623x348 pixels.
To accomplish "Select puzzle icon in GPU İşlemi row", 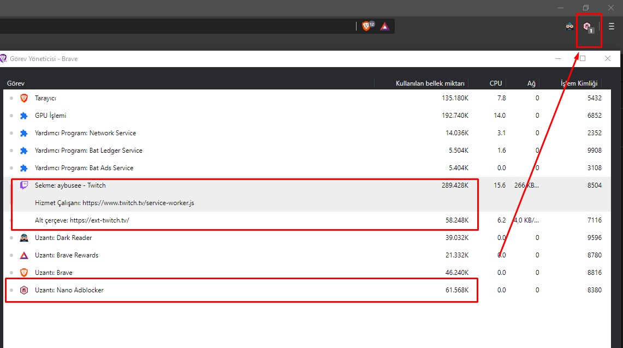I will click(24, 116).
